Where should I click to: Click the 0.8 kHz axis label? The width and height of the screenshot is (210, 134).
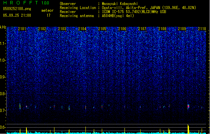coord(3,94)
